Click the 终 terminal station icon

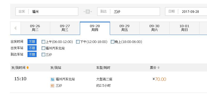[x=52, y=86]
